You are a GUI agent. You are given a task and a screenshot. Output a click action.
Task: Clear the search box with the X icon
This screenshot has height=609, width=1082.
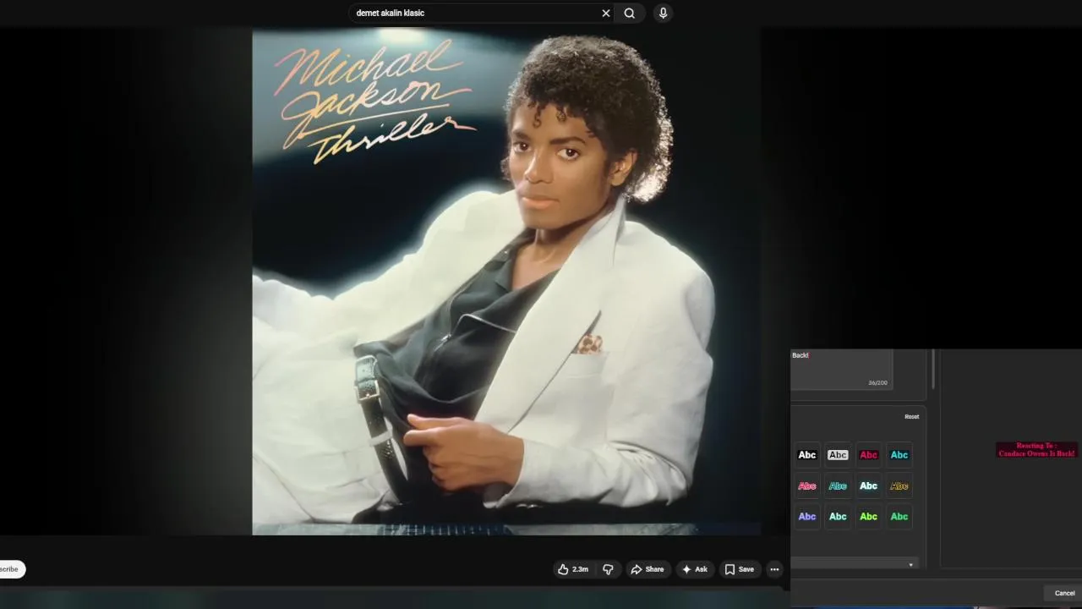coord(605,13)
